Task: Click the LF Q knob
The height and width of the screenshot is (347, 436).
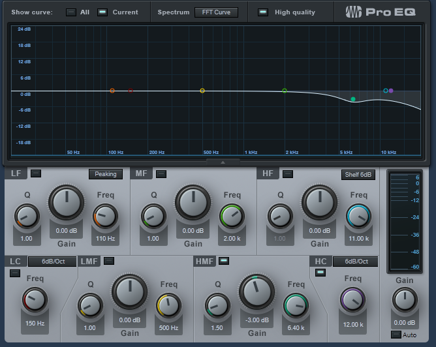Action: pos(27,217)
